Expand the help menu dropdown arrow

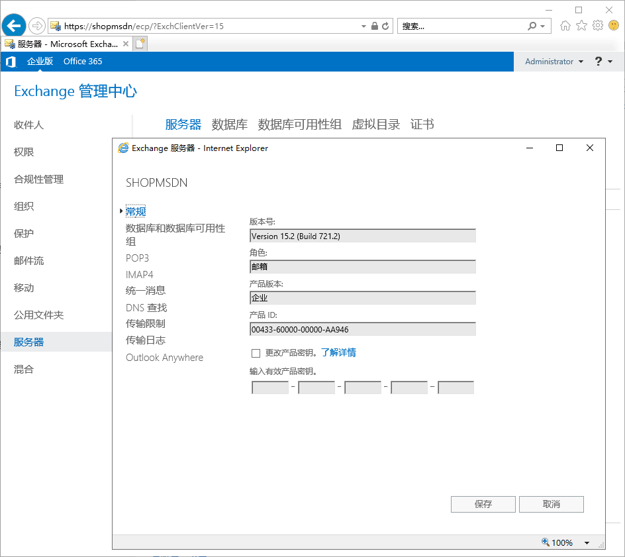610,62
